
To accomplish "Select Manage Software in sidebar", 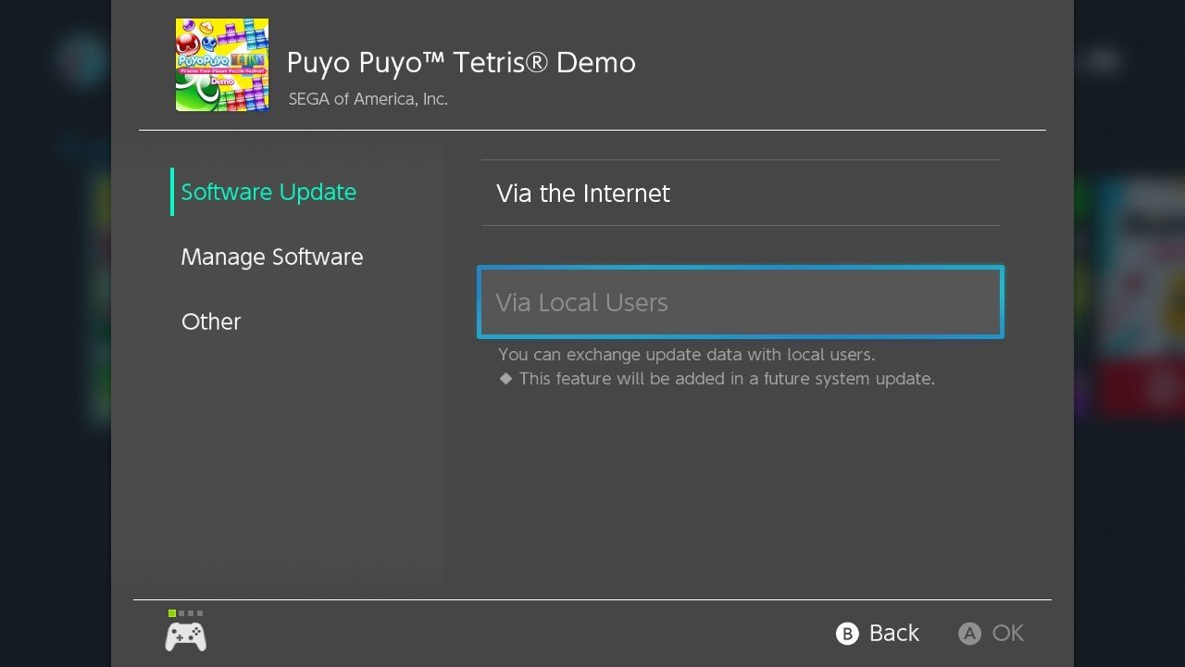I will (272, 257).
